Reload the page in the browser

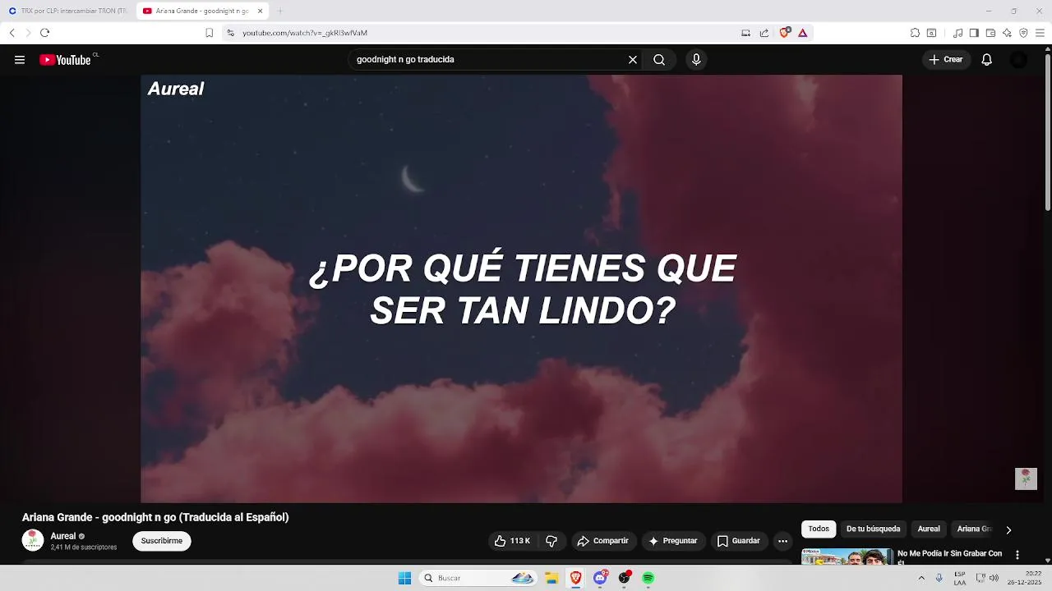(45, 33)
